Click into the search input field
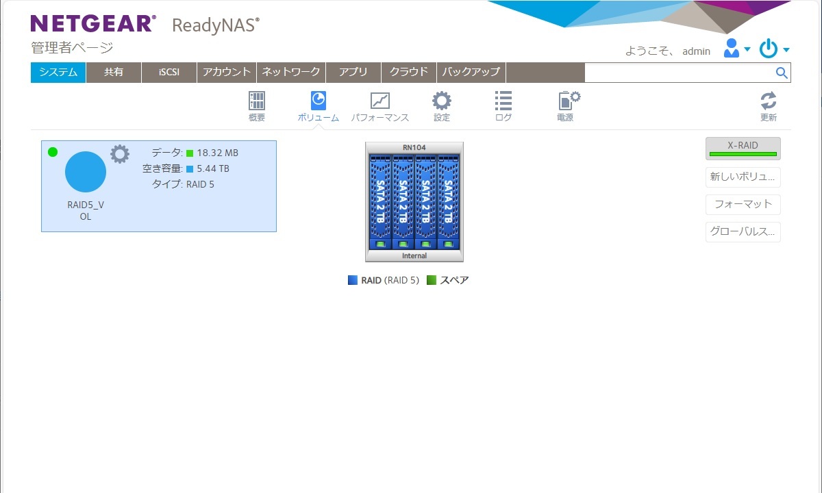 [x=679, y=73]
